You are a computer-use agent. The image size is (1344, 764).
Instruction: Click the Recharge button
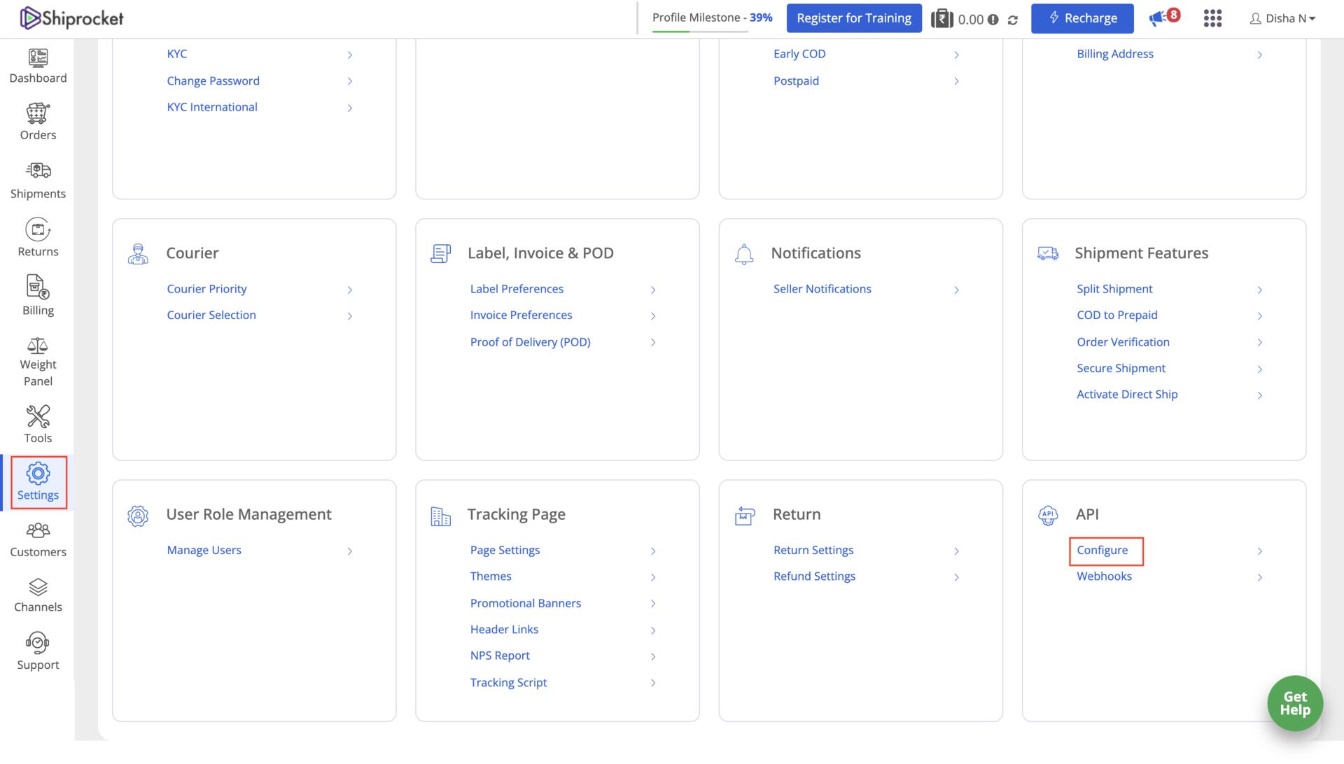click(x=1082, y=18)
